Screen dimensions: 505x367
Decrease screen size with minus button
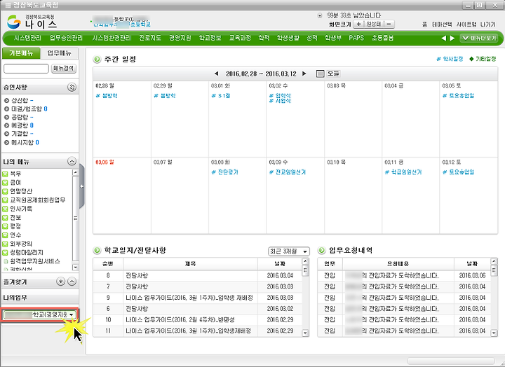pos(389,24)
